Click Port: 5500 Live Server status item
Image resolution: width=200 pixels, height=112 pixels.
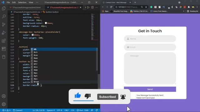[82, 110]
